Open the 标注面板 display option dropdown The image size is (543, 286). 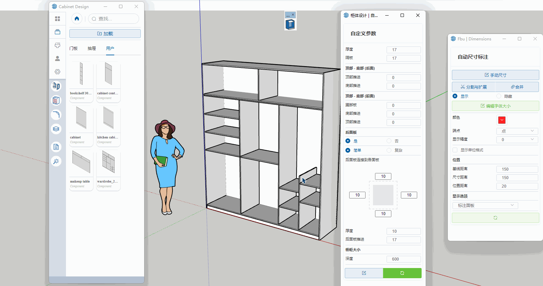pyautogui.click(x=485, y=206)
